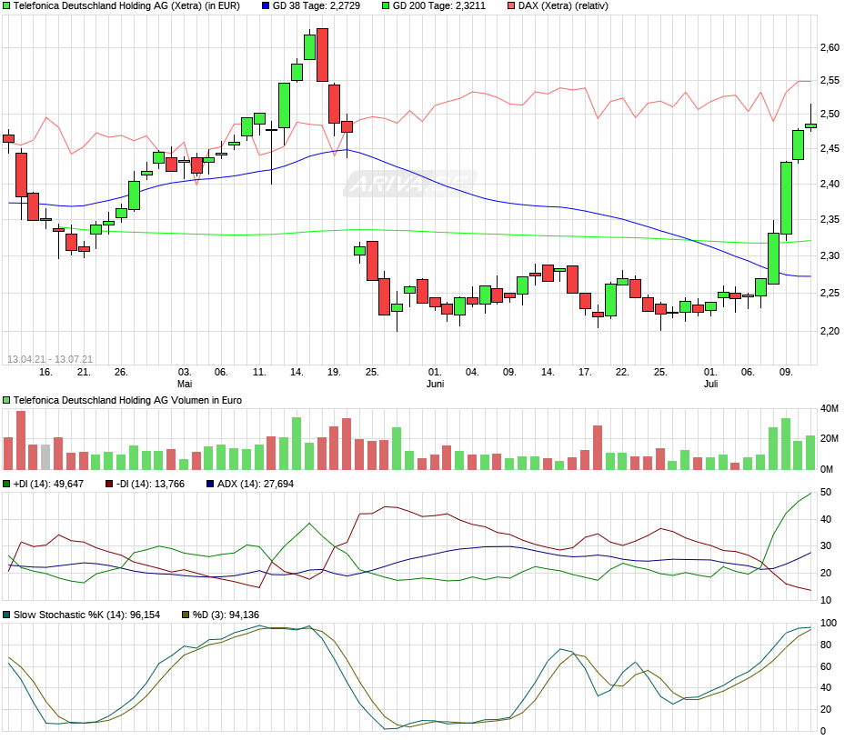Screen dimensions: 855x740
Task: Toggle the Slow Stochastic %K (14) marker
Action: pos(7,613)
